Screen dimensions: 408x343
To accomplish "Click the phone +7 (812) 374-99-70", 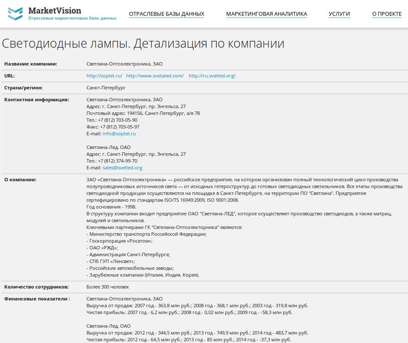I will [x=112, y=161].
